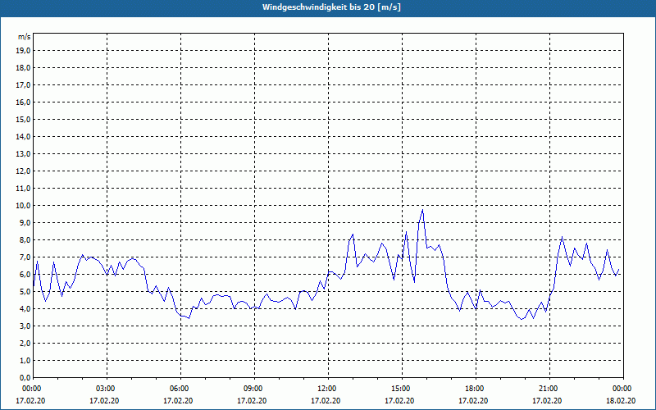Select the 15,0 axis label
Screen dimensions: 656x410
24,119
